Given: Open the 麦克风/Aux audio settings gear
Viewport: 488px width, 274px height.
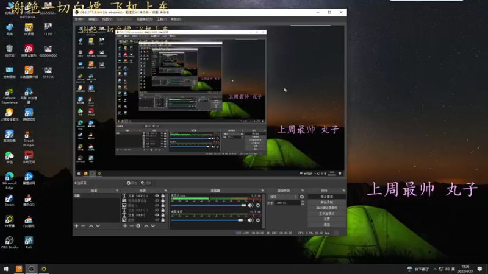Looking at the screenshot, I should click(x=258, y=205).
